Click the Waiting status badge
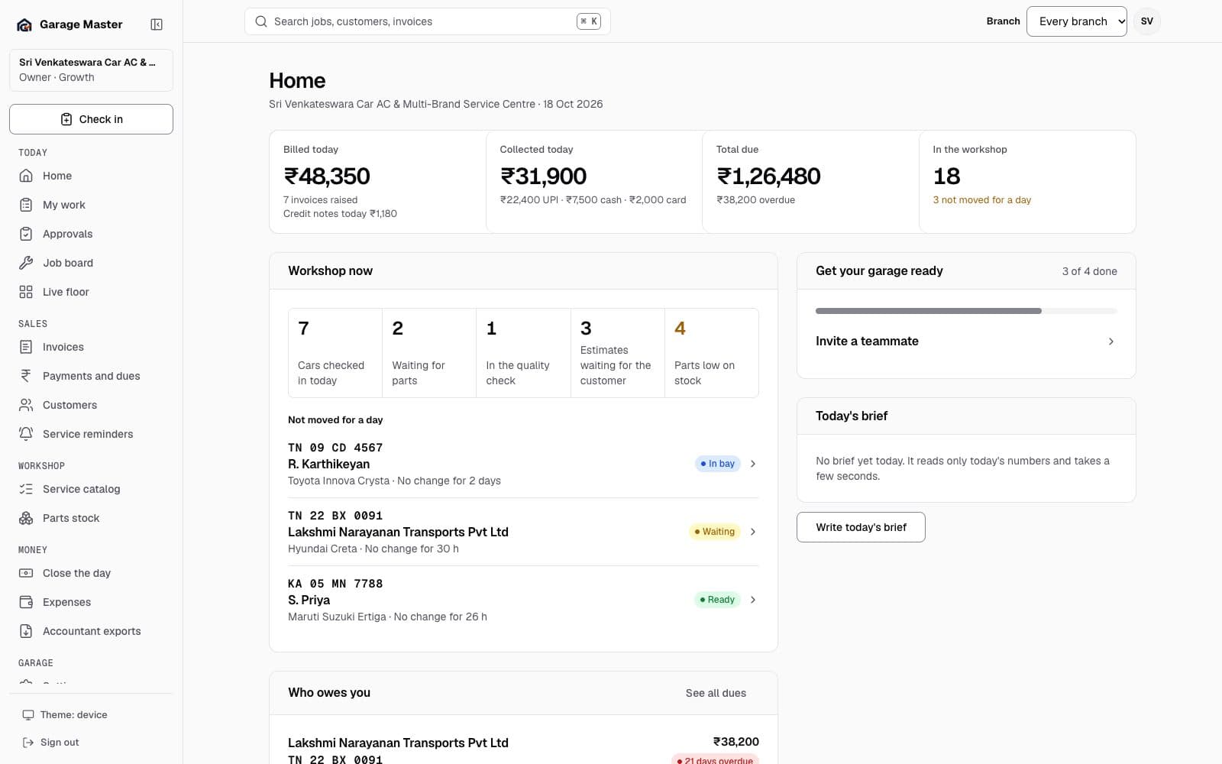The height and width of the screenshot is (764, 1222). (715, 532)
